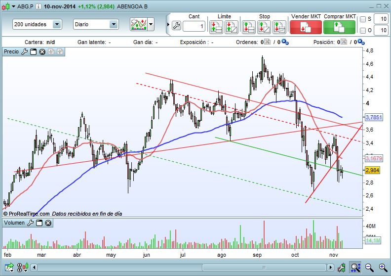Click the 'nov' month label on time axis
The image size is (391, 276).
[x=334, y=255]
